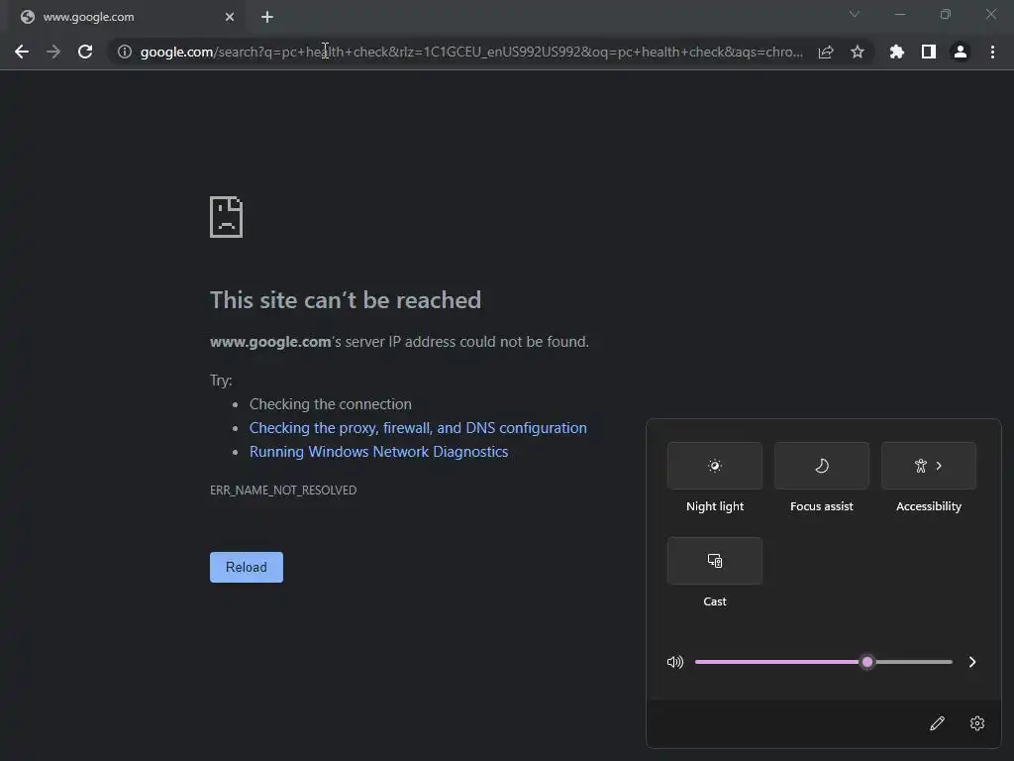This screenshot has height=761, width=1014.
Task: Click 'Checking the connection' list item text
Action: tap(331, 404)
